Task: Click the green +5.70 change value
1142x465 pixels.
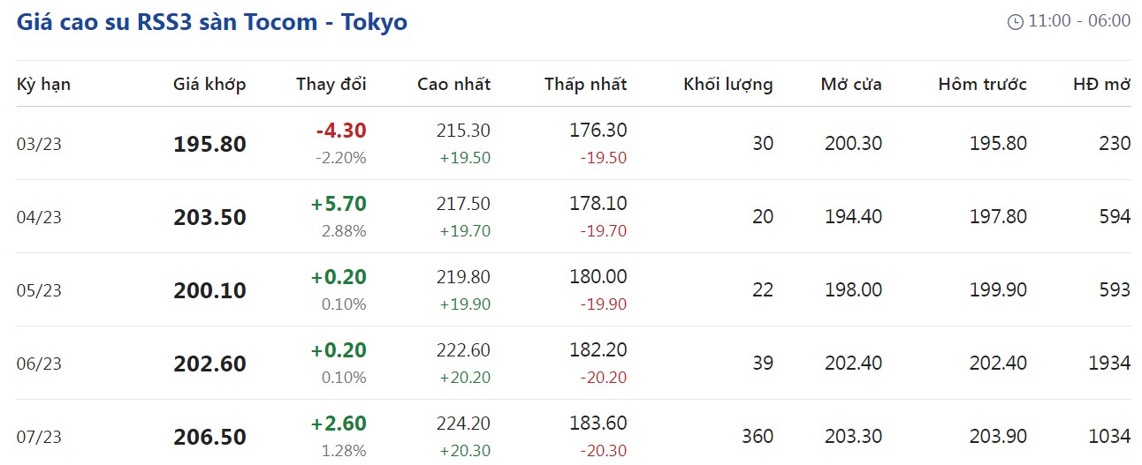Action: click(339, 205)
